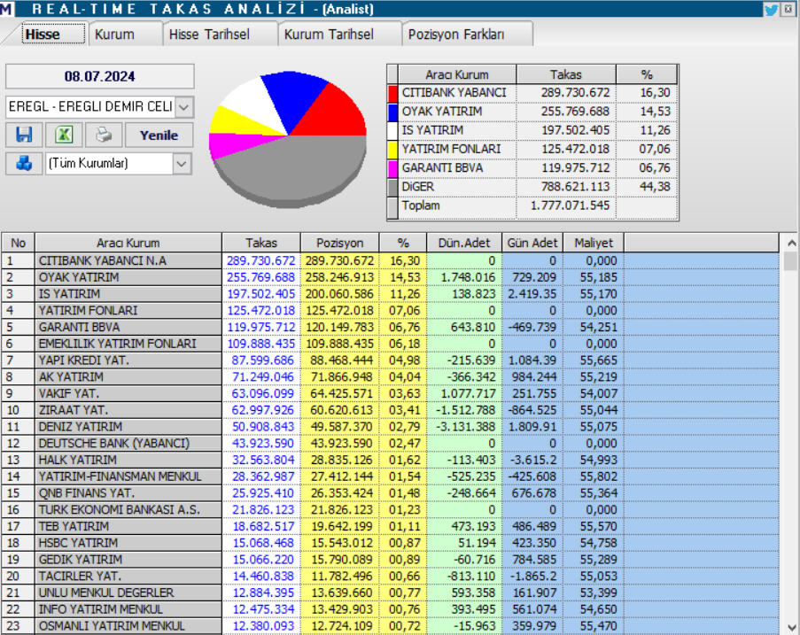Screen dimensions: 800x635
Task: Click the OYAK YATIRIM blue color marker
Action: (392, 112)
